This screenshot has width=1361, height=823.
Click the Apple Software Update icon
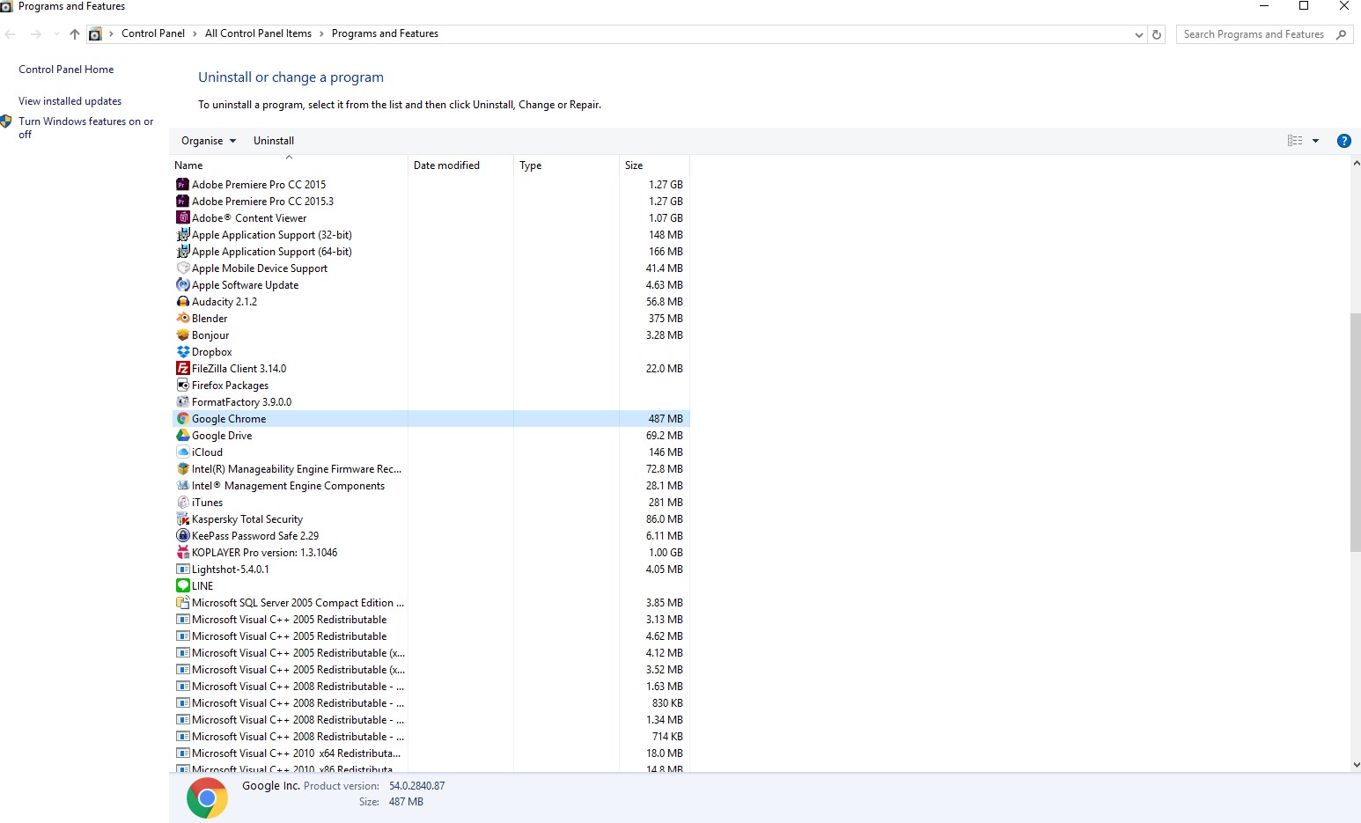tap(182, 285)
